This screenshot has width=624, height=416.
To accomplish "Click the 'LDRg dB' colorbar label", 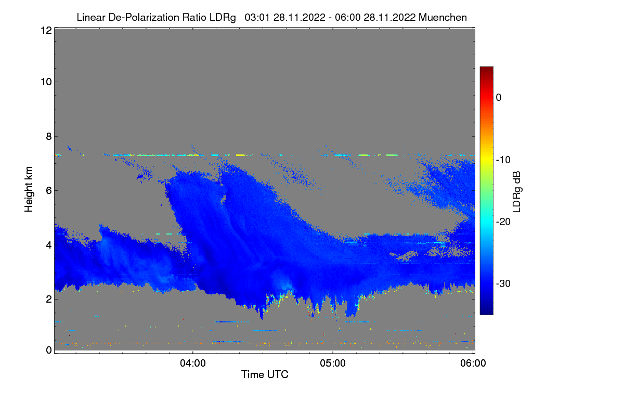I will [517, 191].
